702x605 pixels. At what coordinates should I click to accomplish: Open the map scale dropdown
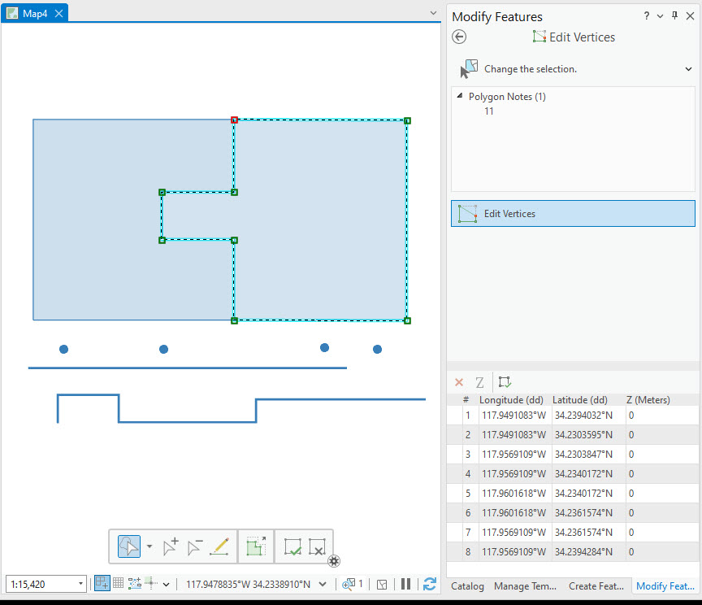click(x=80, y=584)
